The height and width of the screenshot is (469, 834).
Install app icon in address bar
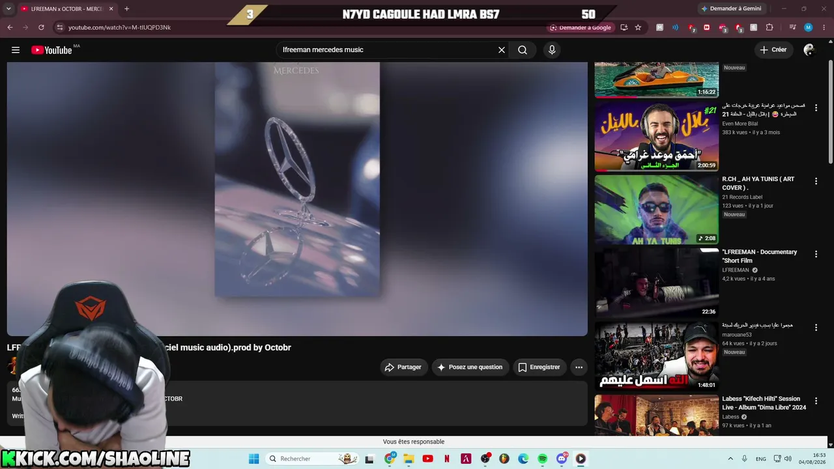coord(624,27)
